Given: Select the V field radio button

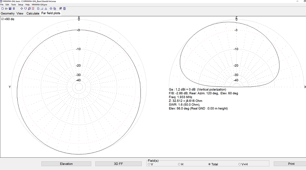Looking at the screenshot, I should (149, 164).
